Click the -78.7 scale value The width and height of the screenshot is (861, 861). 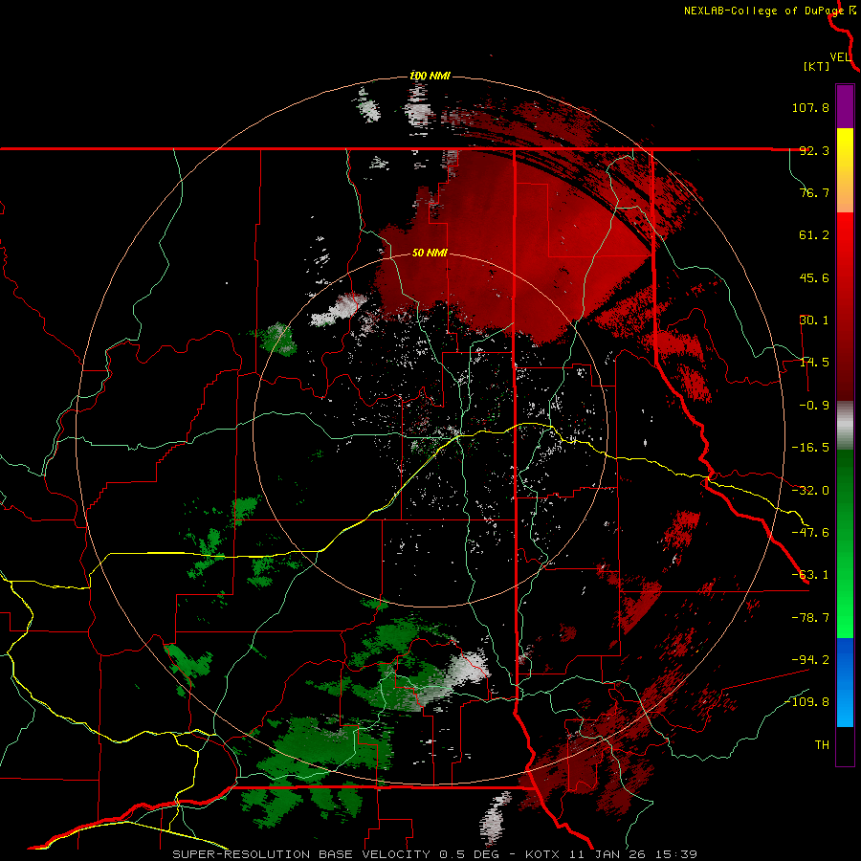810,618
